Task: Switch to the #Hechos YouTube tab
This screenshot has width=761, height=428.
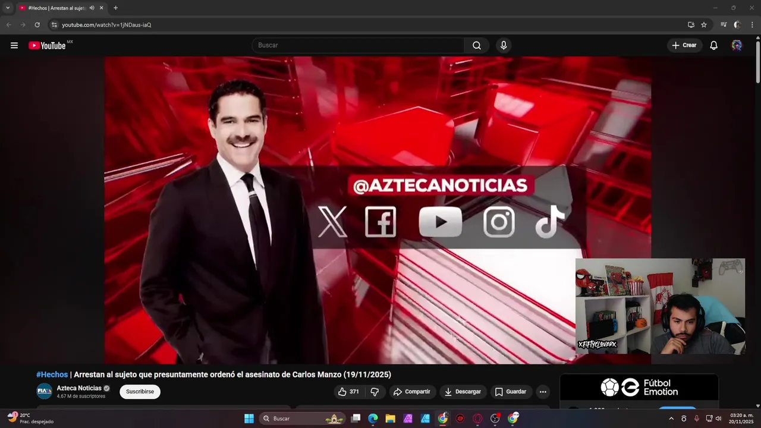Action: tap(56, 8)
